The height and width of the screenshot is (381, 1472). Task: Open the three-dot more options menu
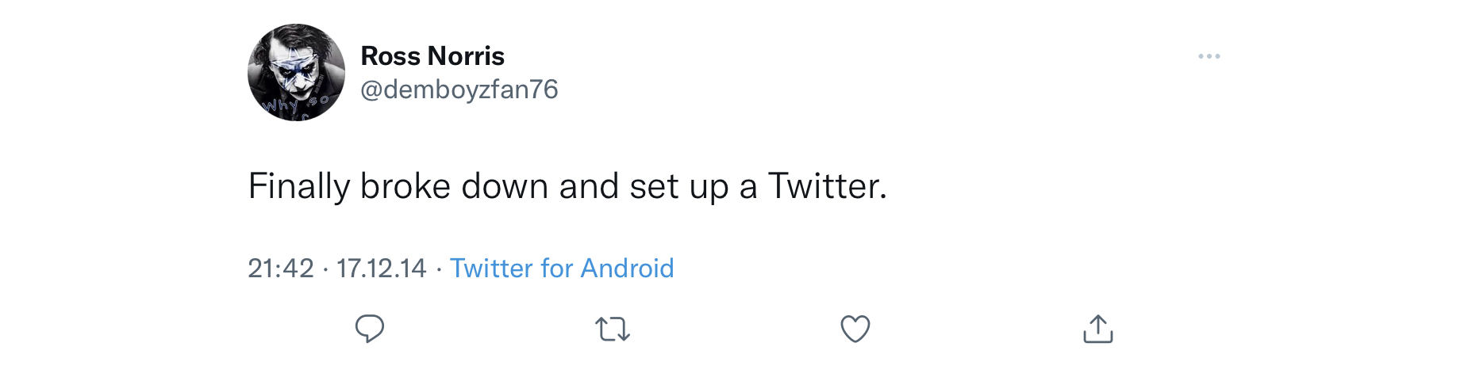(x=1209, y=56)
